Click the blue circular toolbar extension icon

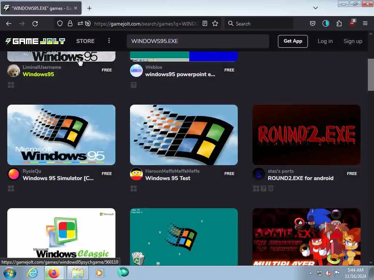325,23
